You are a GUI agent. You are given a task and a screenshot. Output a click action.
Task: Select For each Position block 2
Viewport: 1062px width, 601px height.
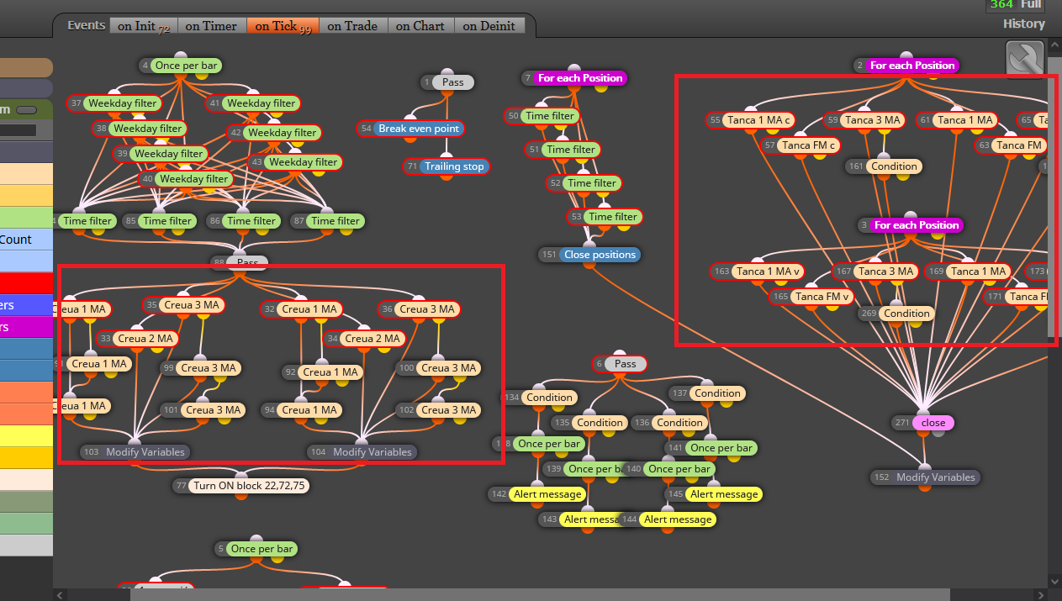906,66
